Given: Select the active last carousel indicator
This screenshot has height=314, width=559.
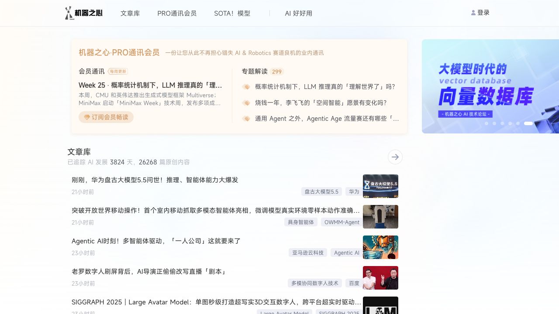Looking at the screenshot, I should 528,123.
